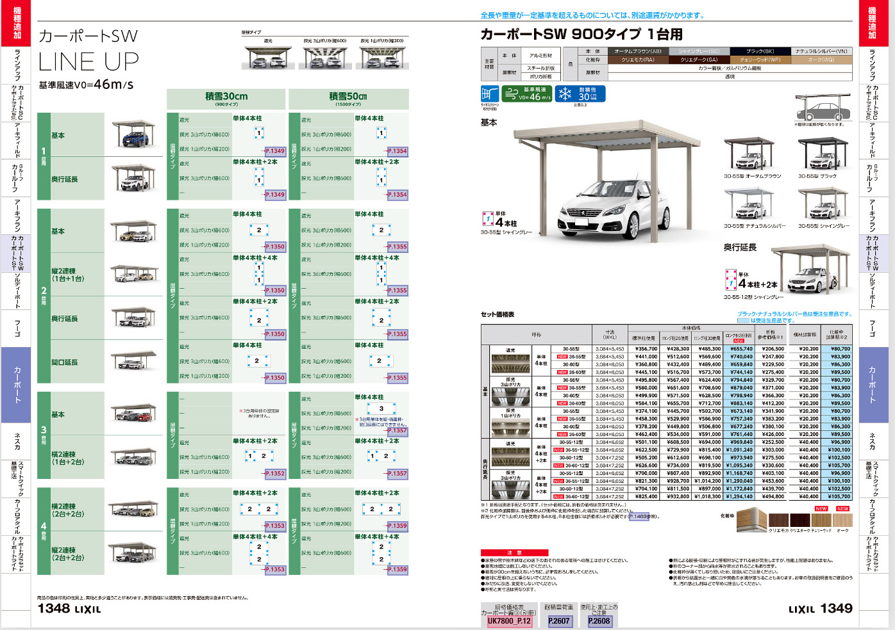The image size is (895, 630).
Task: Click the 採光 1山ポリカ(幅200) roof sample
Action: 383,57
